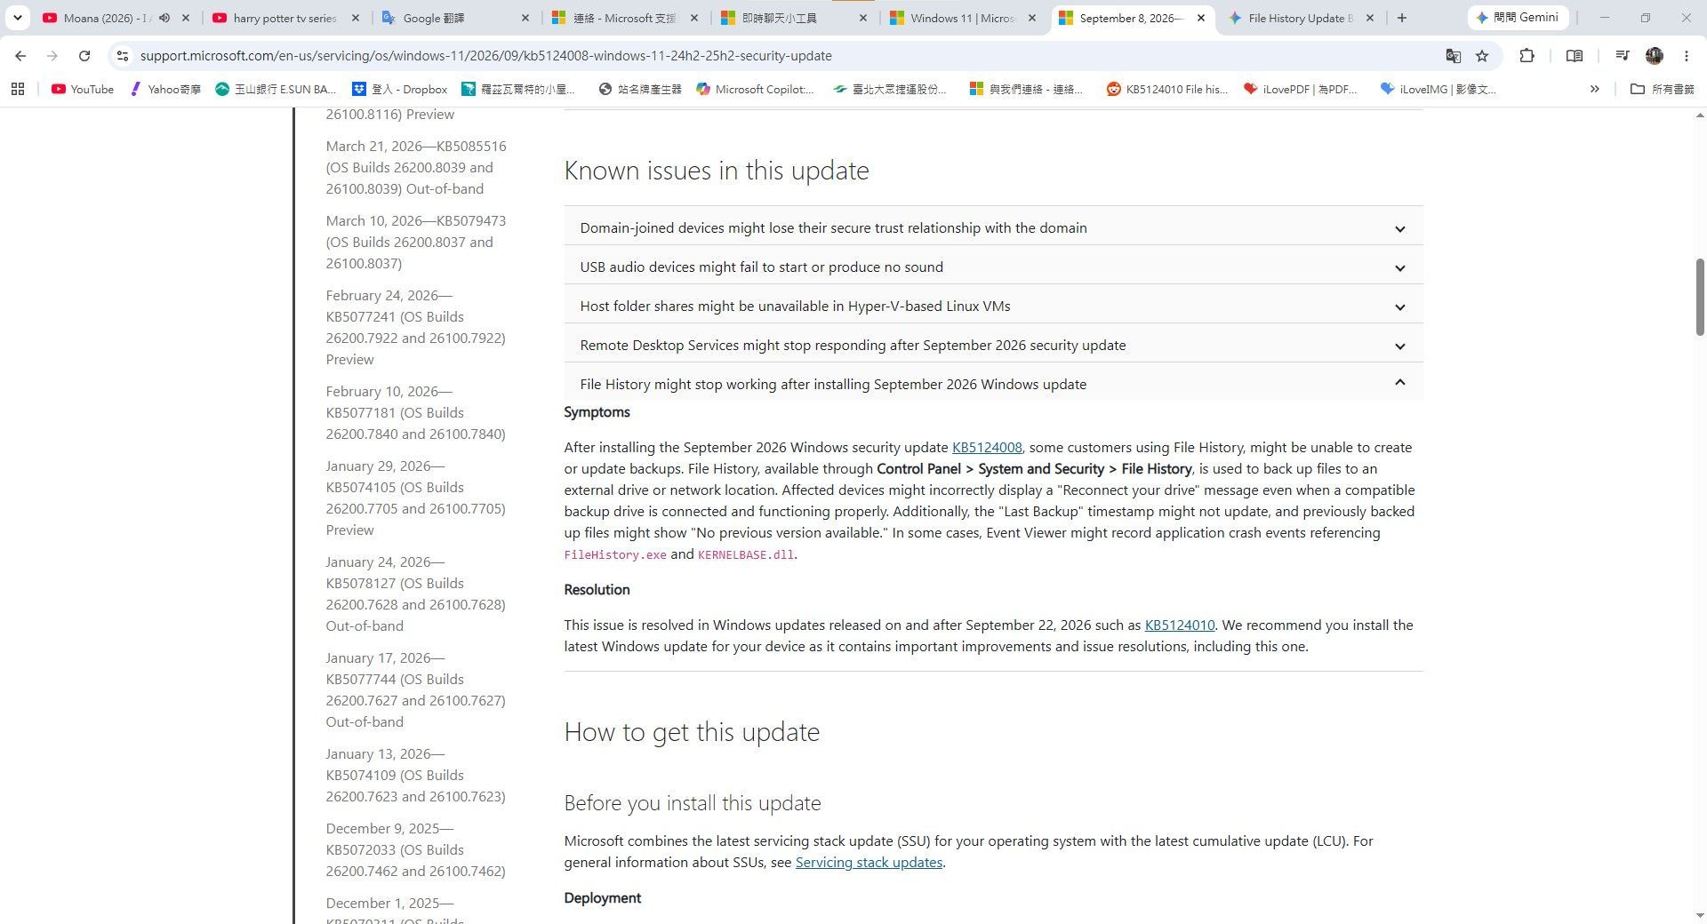The height and width of the screenshot is (924, 1707).
Task: Open the apps grid in bookmarks bar
Action: [18, 89]
